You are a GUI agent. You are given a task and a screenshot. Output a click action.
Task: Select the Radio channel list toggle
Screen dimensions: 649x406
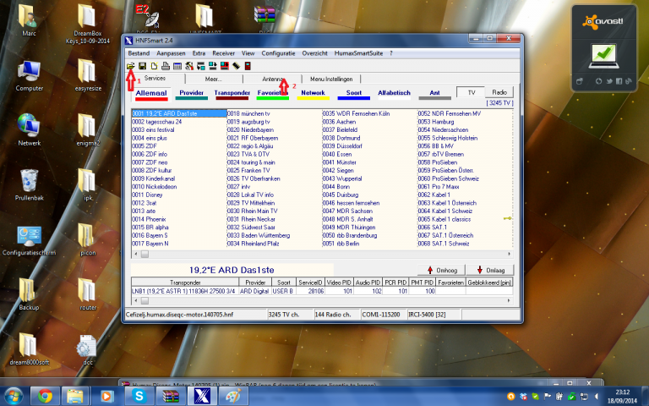pyautogui.click(x=499, y=92)
